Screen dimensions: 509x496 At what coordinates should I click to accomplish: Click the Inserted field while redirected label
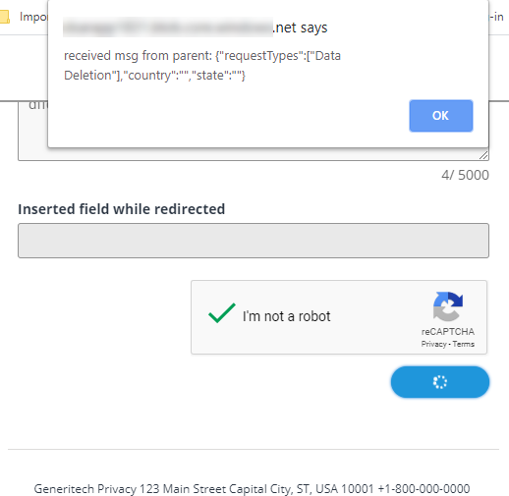(x=122, y=209)
